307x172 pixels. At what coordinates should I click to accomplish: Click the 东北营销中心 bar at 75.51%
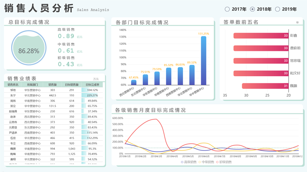pos(145,80)
